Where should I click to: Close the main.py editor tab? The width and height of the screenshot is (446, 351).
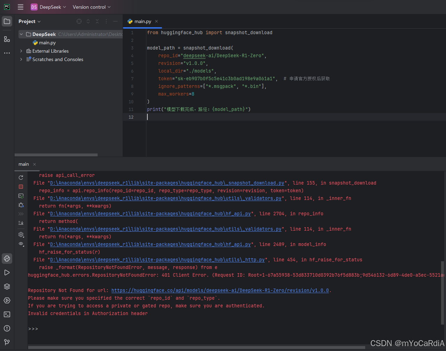pos(156,21)
